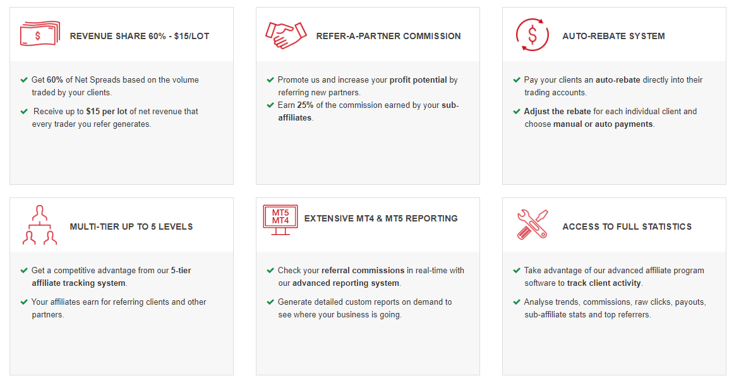Click the wrench and screwdriver statistics icon

pyautogui.click(x=532, y=225)
